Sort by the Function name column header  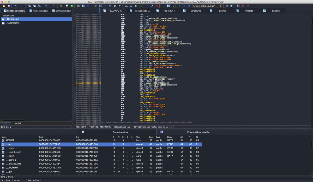coord(8,16)
